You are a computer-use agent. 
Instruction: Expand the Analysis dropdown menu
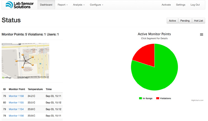click(79, 5)
